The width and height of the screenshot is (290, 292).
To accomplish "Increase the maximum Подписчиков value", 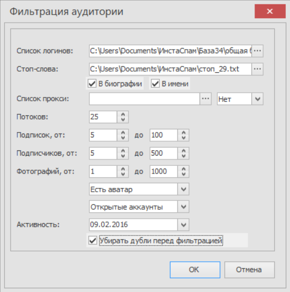I will 183,151.
